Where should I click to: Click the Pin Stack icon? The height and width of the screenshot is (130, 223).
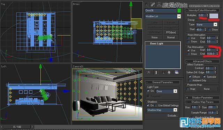[148, 73]
